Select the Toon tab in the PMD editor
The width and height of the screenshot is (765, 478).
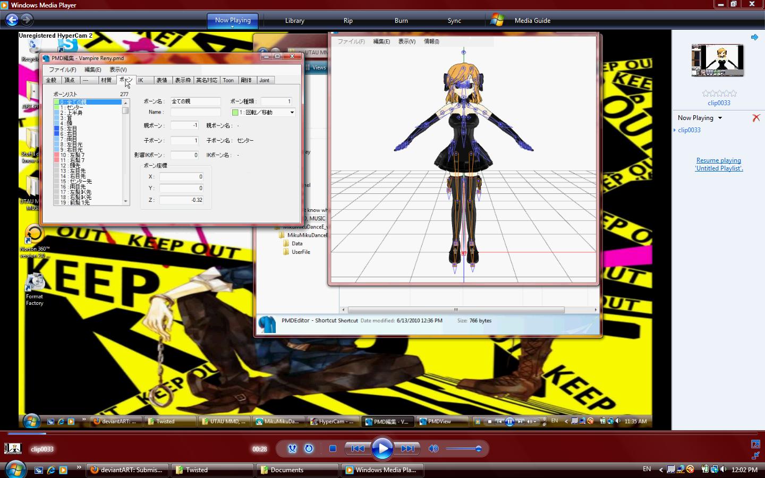pyautogui.click(x=228, y=80)
